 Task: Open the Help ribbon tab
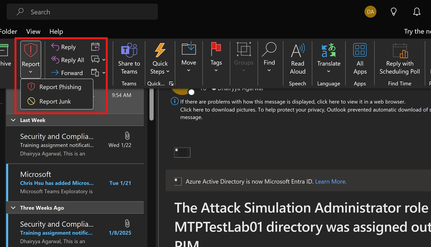[x=56, y=32]
